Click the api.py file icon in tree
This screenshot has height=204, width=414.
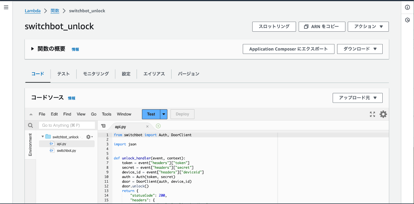[x=51, y=144]
